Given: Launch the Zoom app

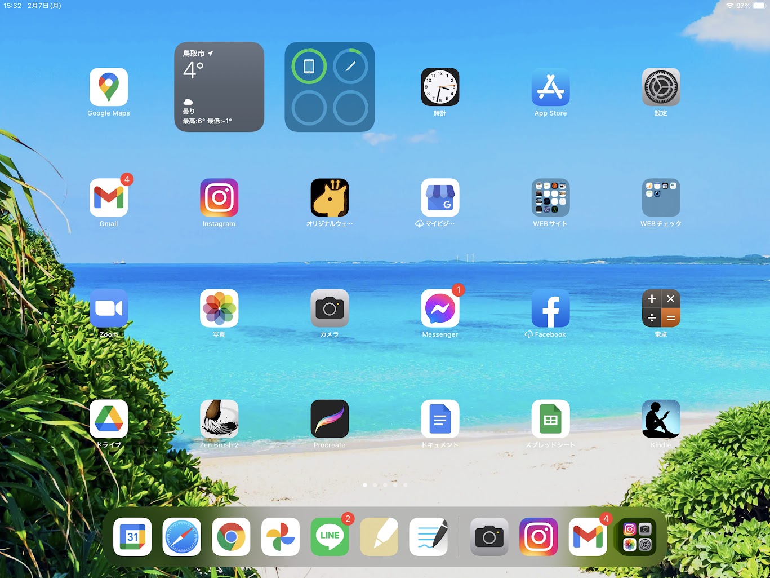Looking at the screenshot, I should tap(109, 308).
